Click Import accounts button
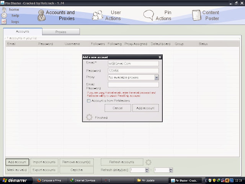Image resolution: width=245 pixels, height=184 pixels. (44, 162)
